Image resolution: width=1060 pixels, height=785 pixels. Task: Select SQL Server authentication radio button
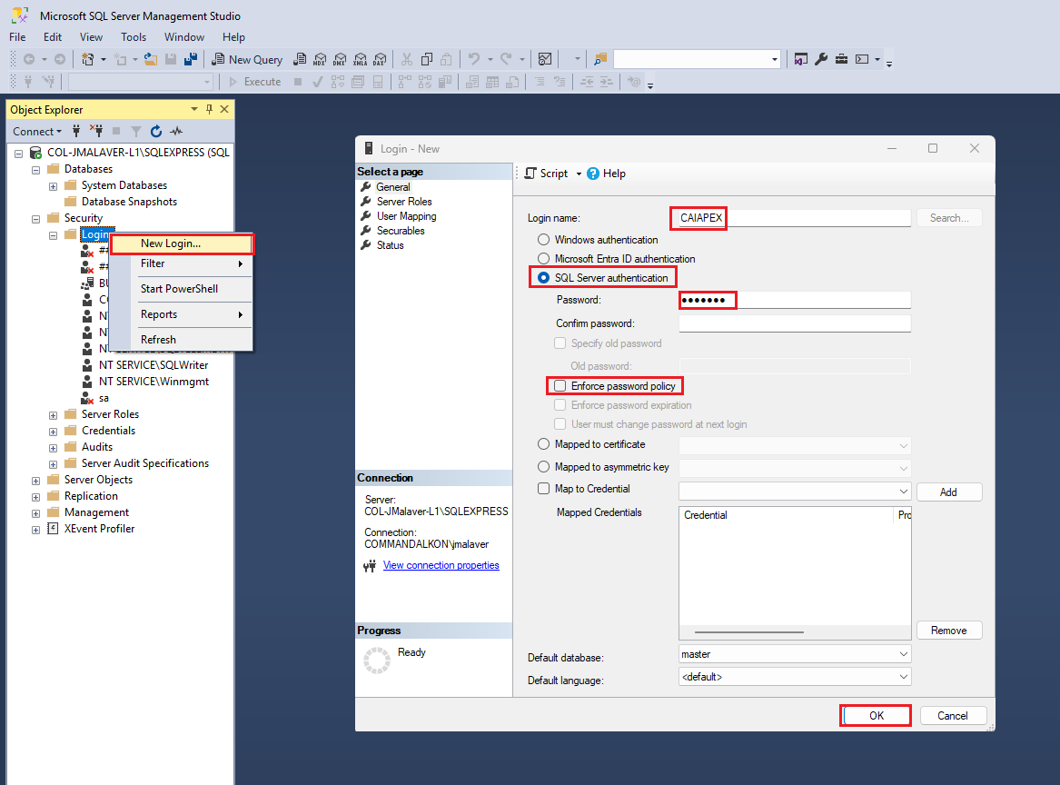[543, 278]
